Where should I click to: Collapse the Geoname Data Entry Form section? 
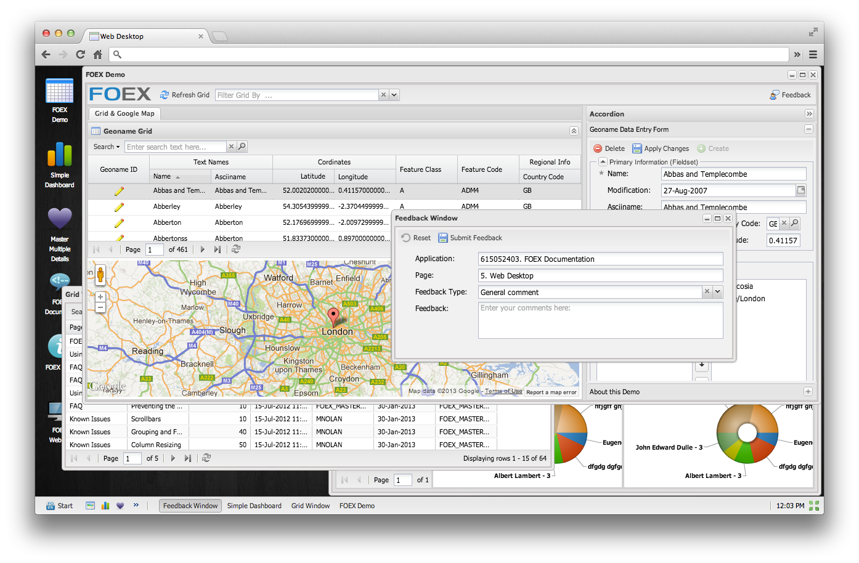(808, 129)
